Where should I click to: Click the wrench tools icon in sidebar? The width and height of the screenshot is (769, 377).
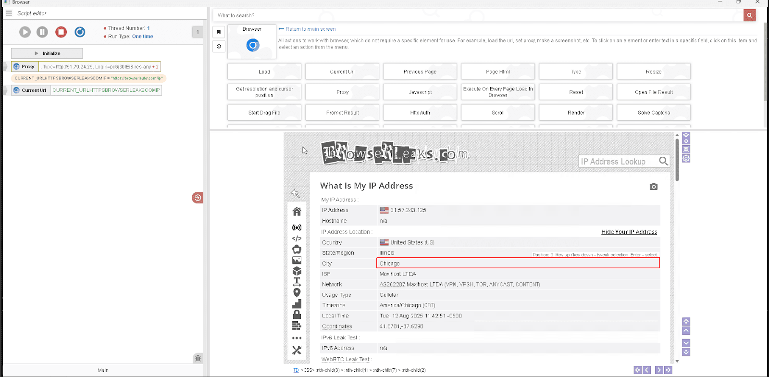pyautogui.click(x=297, y=351)
